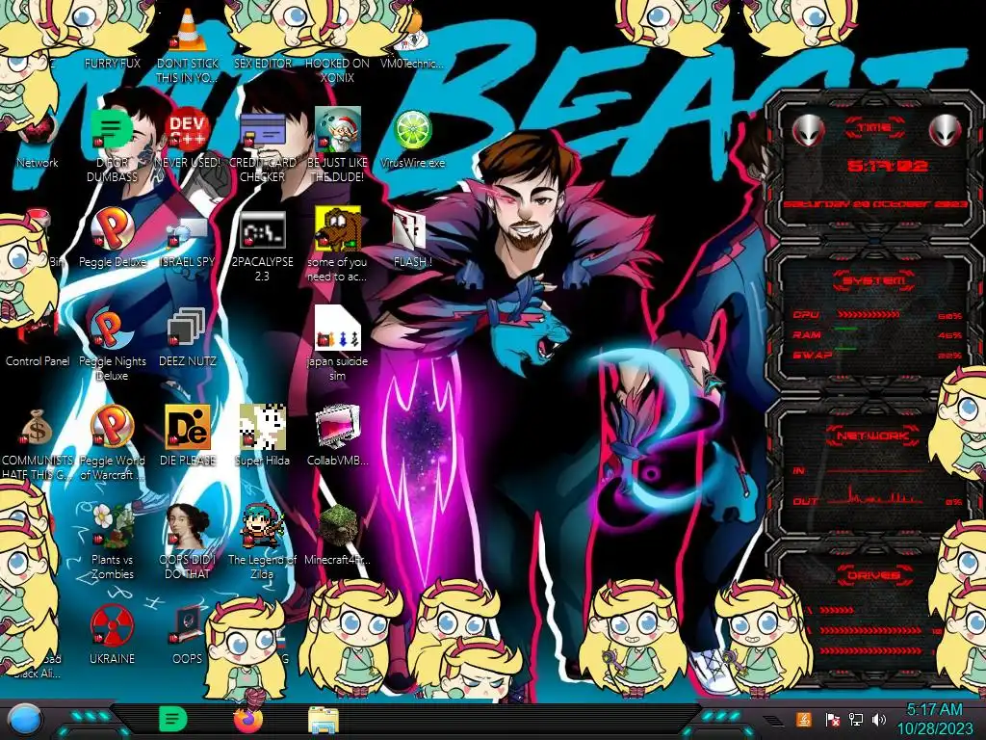Click the CPU usage bar in SYSTEM widget
986x740 pixels.
click(x=869, y=315)
